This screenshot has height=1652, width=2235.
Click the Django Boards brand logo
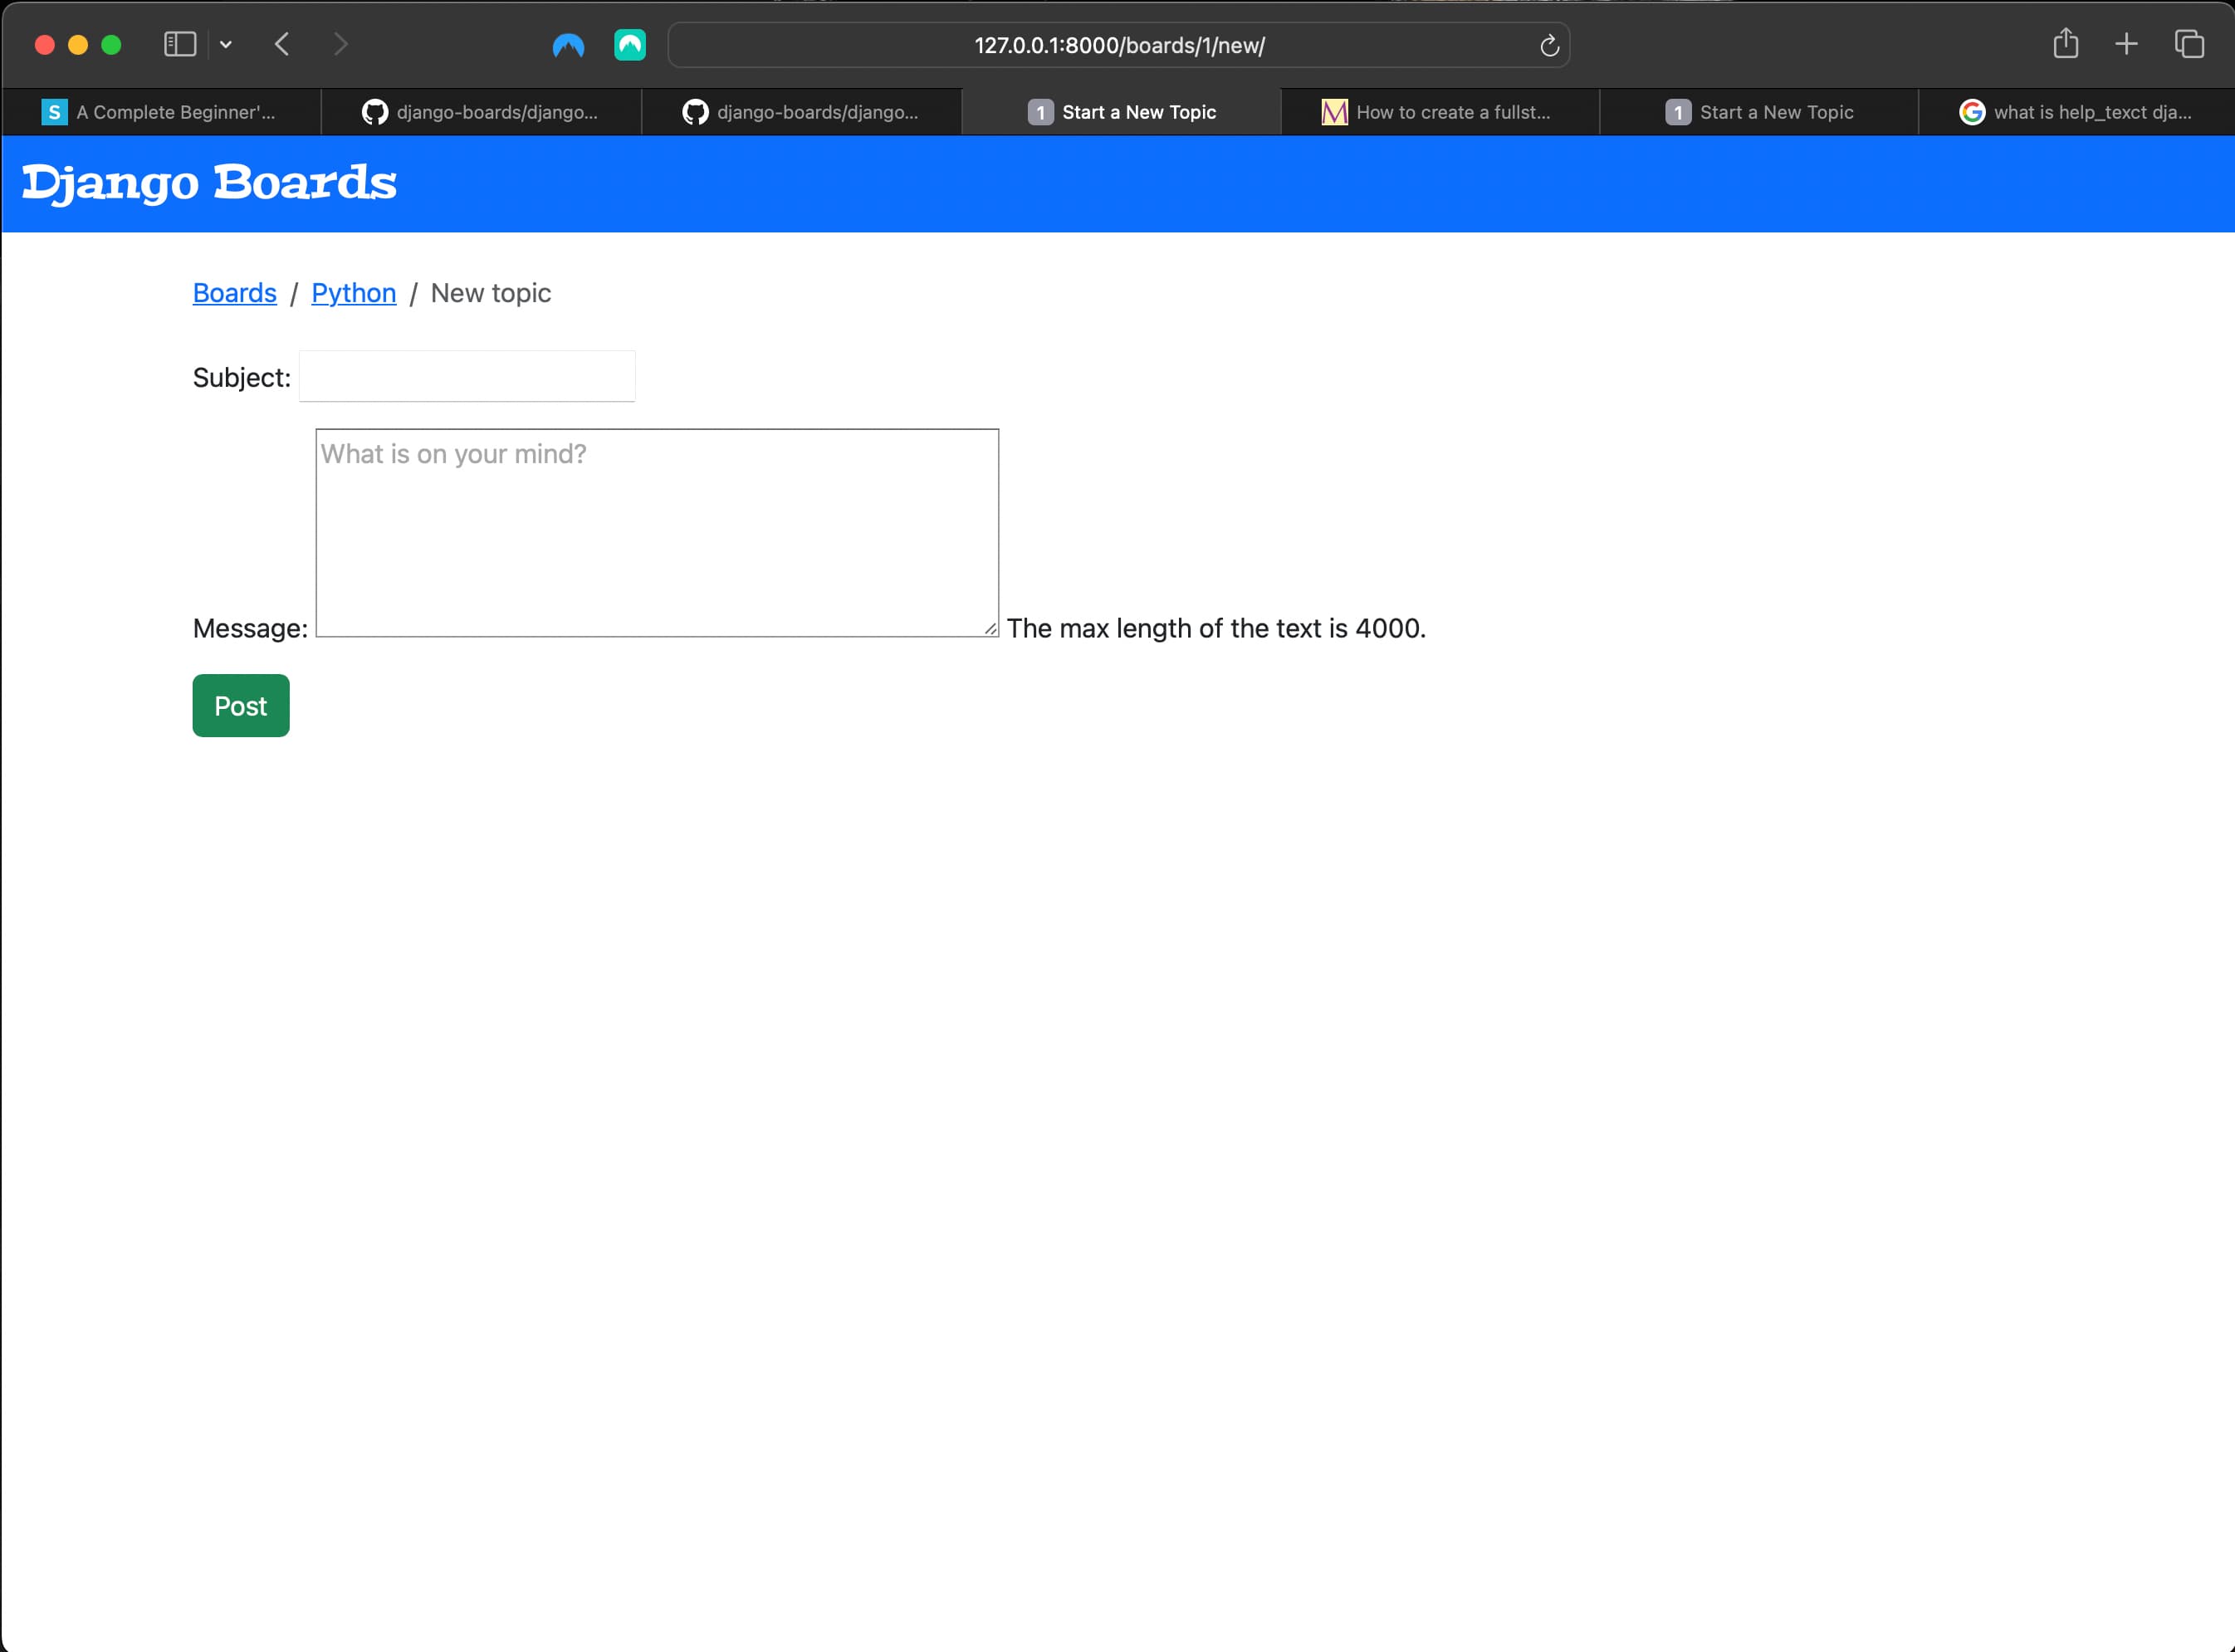click(209, 183)
